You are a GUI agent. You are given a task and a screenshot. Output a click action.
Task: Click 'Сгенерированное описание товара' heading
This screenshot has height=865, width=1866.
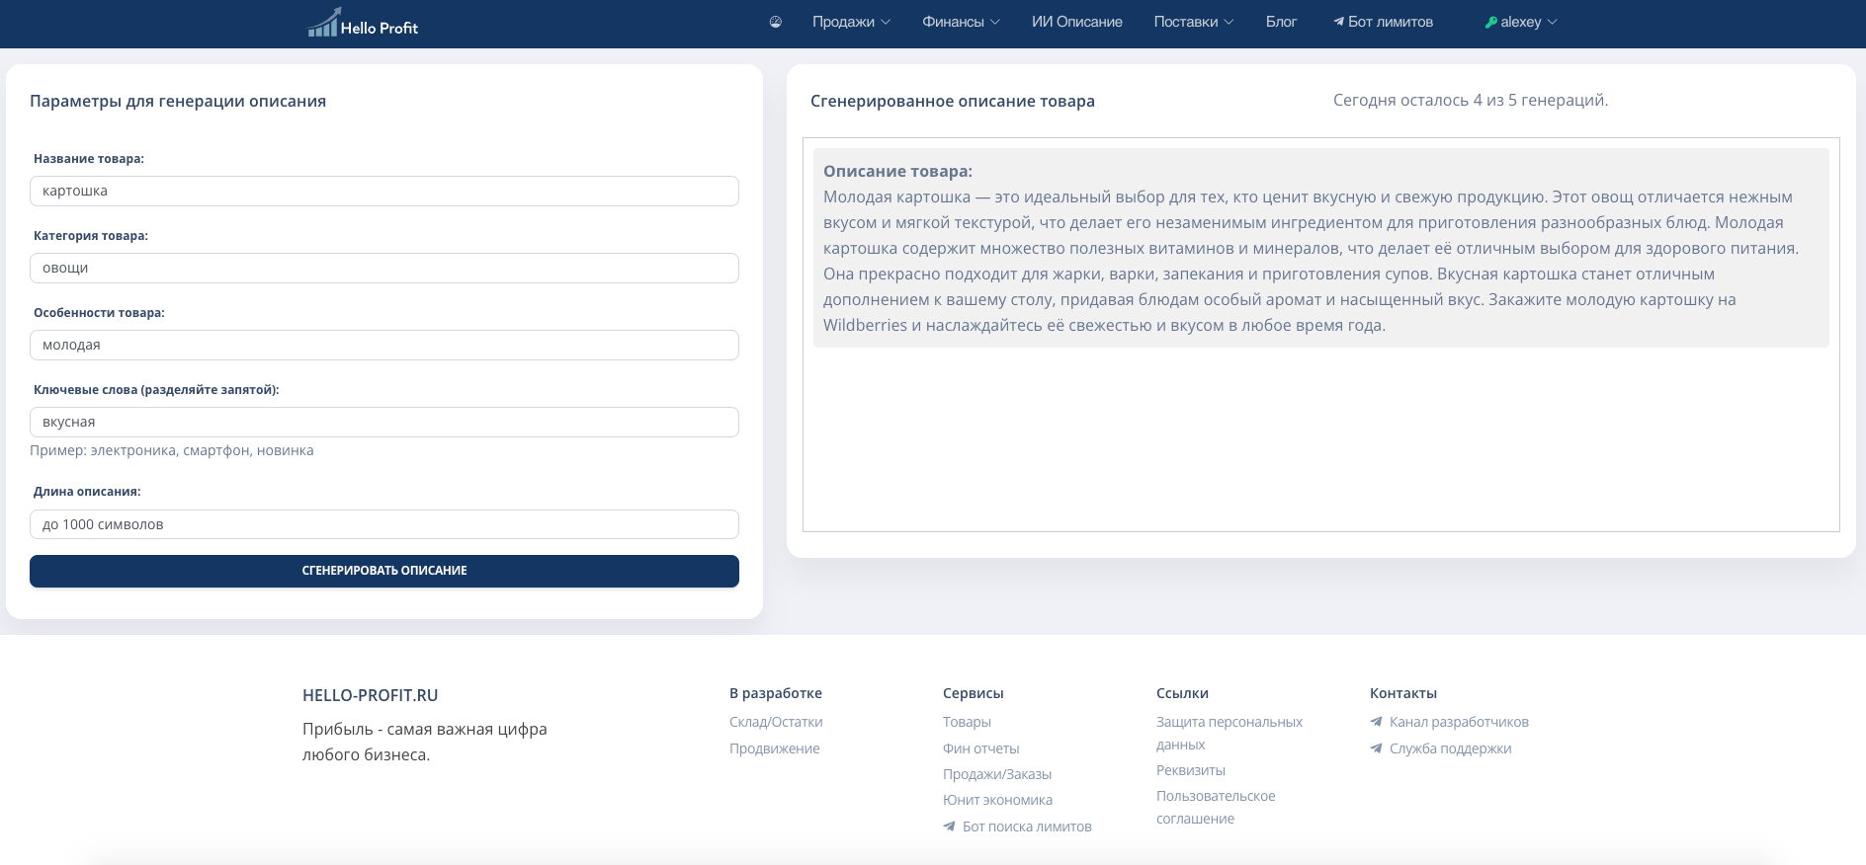pyautogui.click(x=953, y=101)
